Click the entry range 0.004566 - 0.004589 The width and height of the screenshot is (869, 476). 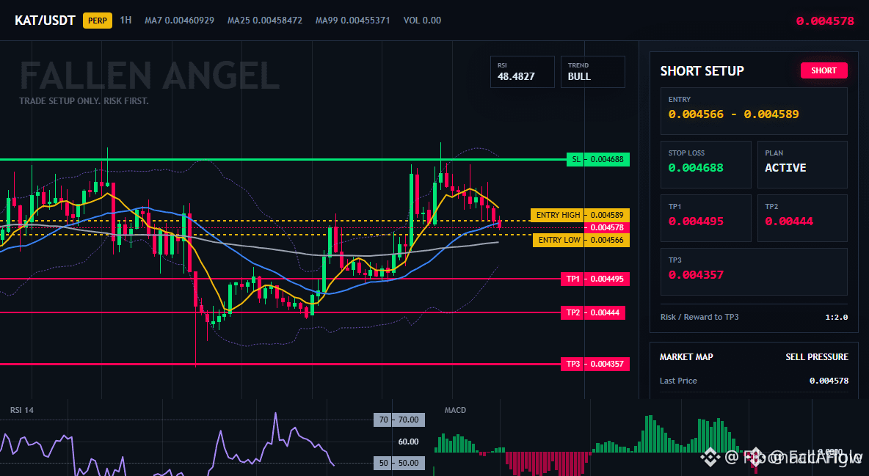tap(733, 114)
